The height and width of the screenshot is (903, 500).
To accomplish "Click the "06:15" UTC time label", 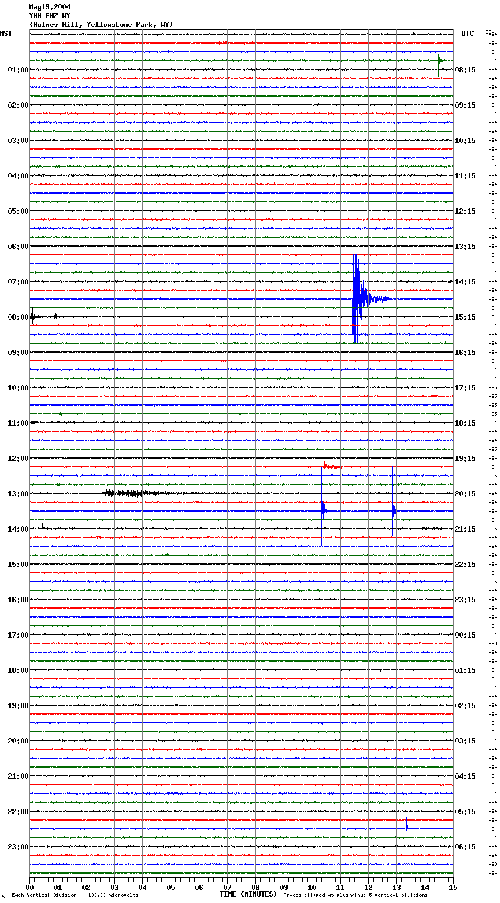I will [465, 847].
